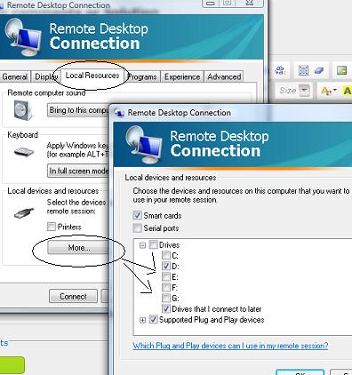This screenshot has width=352, height=375.
Task: Click the USB plug icon under Local devices
Action: pyautogui.click(x=24, y=212)
